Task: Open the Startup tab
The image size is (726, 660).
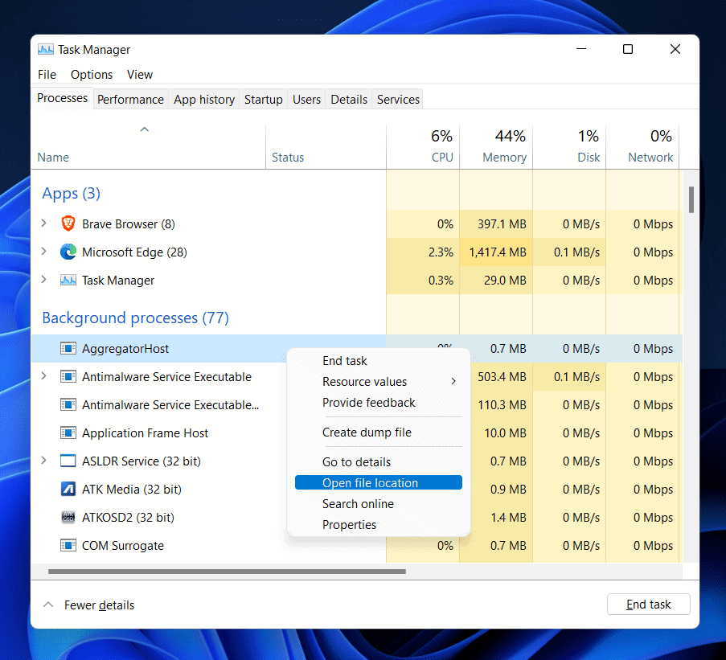Action: 263,100
